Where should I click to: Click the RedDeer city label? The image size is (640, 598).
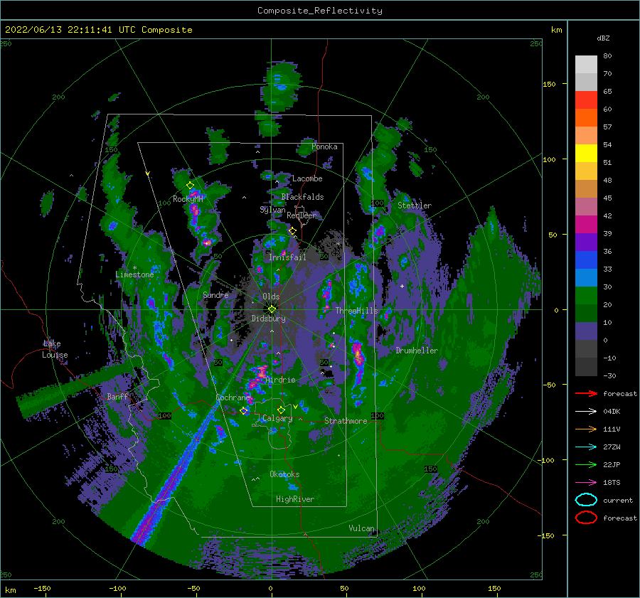[x=302, y=215]
